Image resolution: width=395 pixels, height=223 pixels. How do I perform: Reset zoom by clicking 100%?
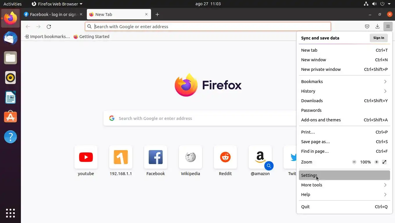click(365, 162)
